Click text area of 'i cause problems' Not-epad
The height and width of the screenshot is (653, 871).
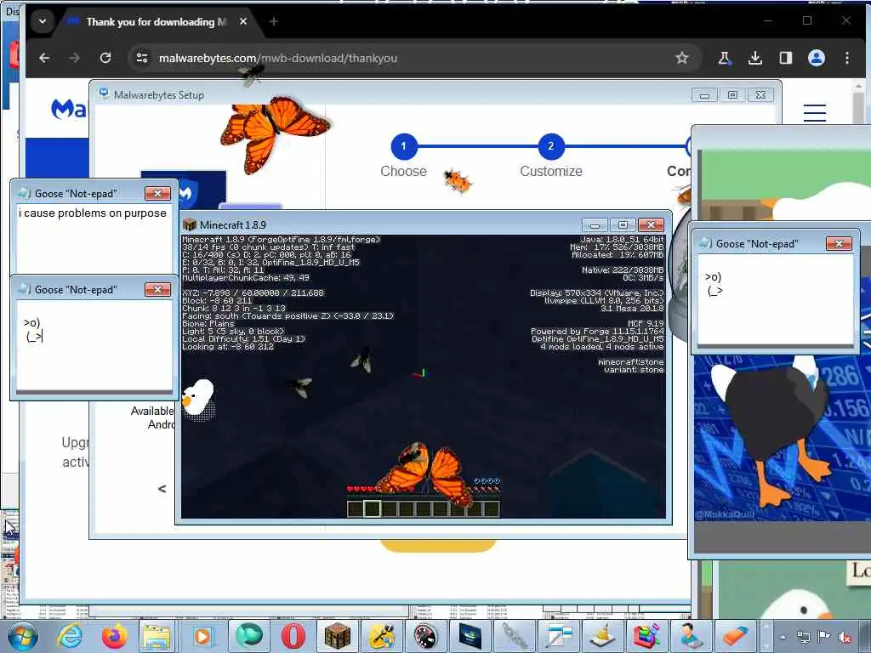click(94, 239)
